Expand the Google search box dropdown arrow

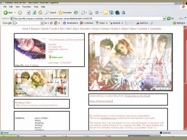coord(42,23)
